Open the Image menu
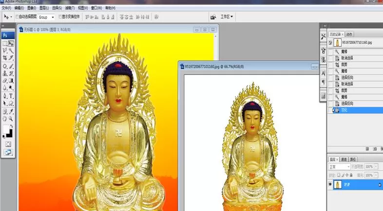This screenshot has height=211, width=383. coord(32,8)
